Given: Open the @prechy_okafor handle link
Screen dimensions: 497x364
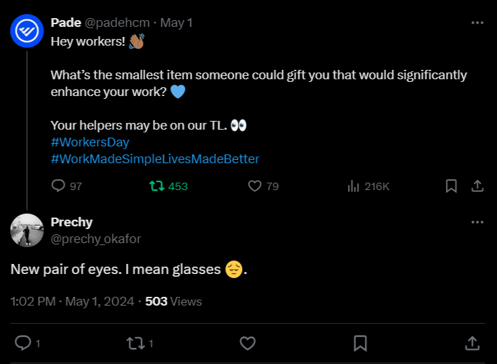Looking at the screenshot, I should [x=96, y=238].
